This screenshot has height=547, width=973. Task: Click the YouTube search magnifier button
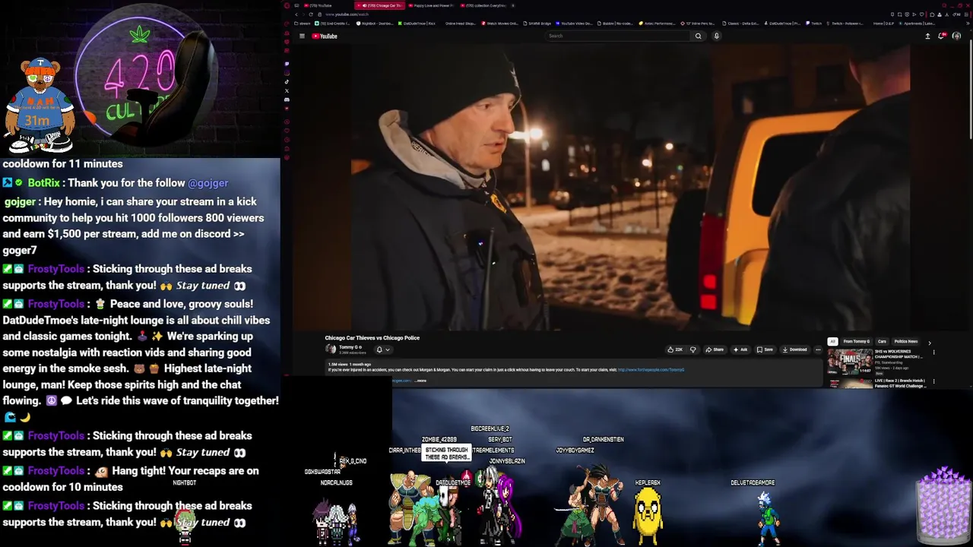tap(698, 36)
